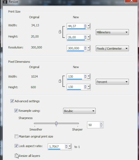Open the resolution 300,000 slider dropdown
The width and height of the screenshot is (139, 160).
point(89,48)
